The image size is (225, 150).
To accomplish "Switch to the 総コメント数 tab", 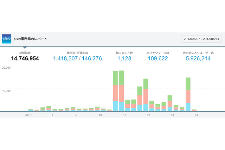I will [124, 53].
